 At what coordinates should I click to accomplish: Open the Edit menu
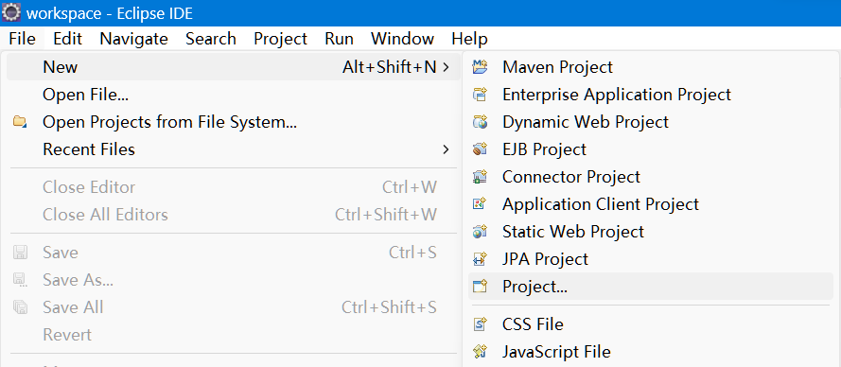click(x=67, y=39)
